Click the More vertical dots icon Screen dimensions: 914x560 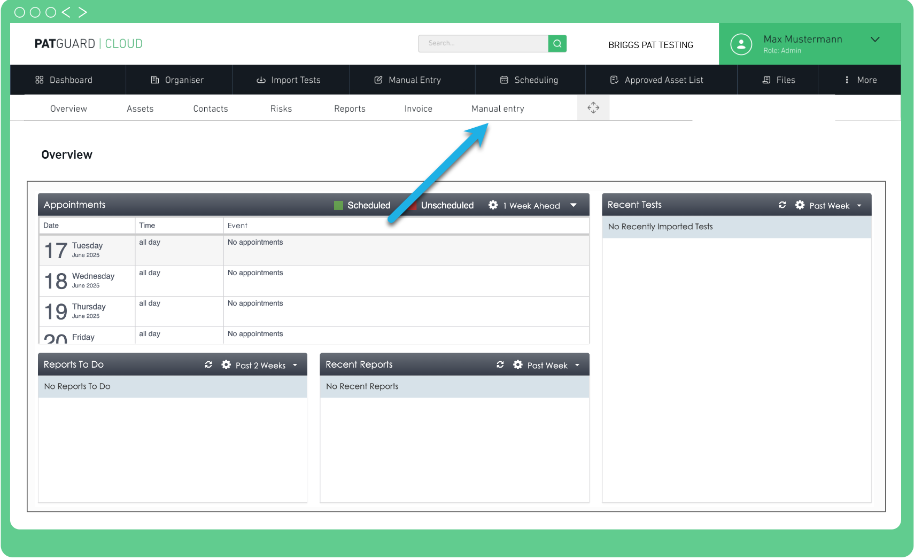coord(847,80)
